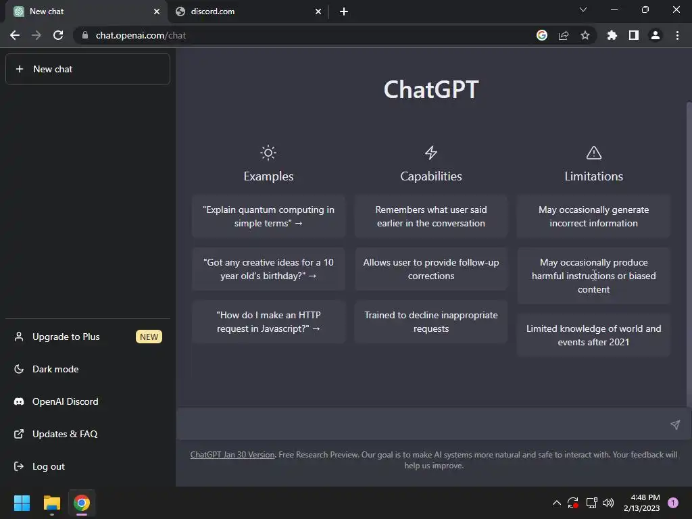Choose Upgrade to Plus option
692x519 pixels.
(87, 337)
